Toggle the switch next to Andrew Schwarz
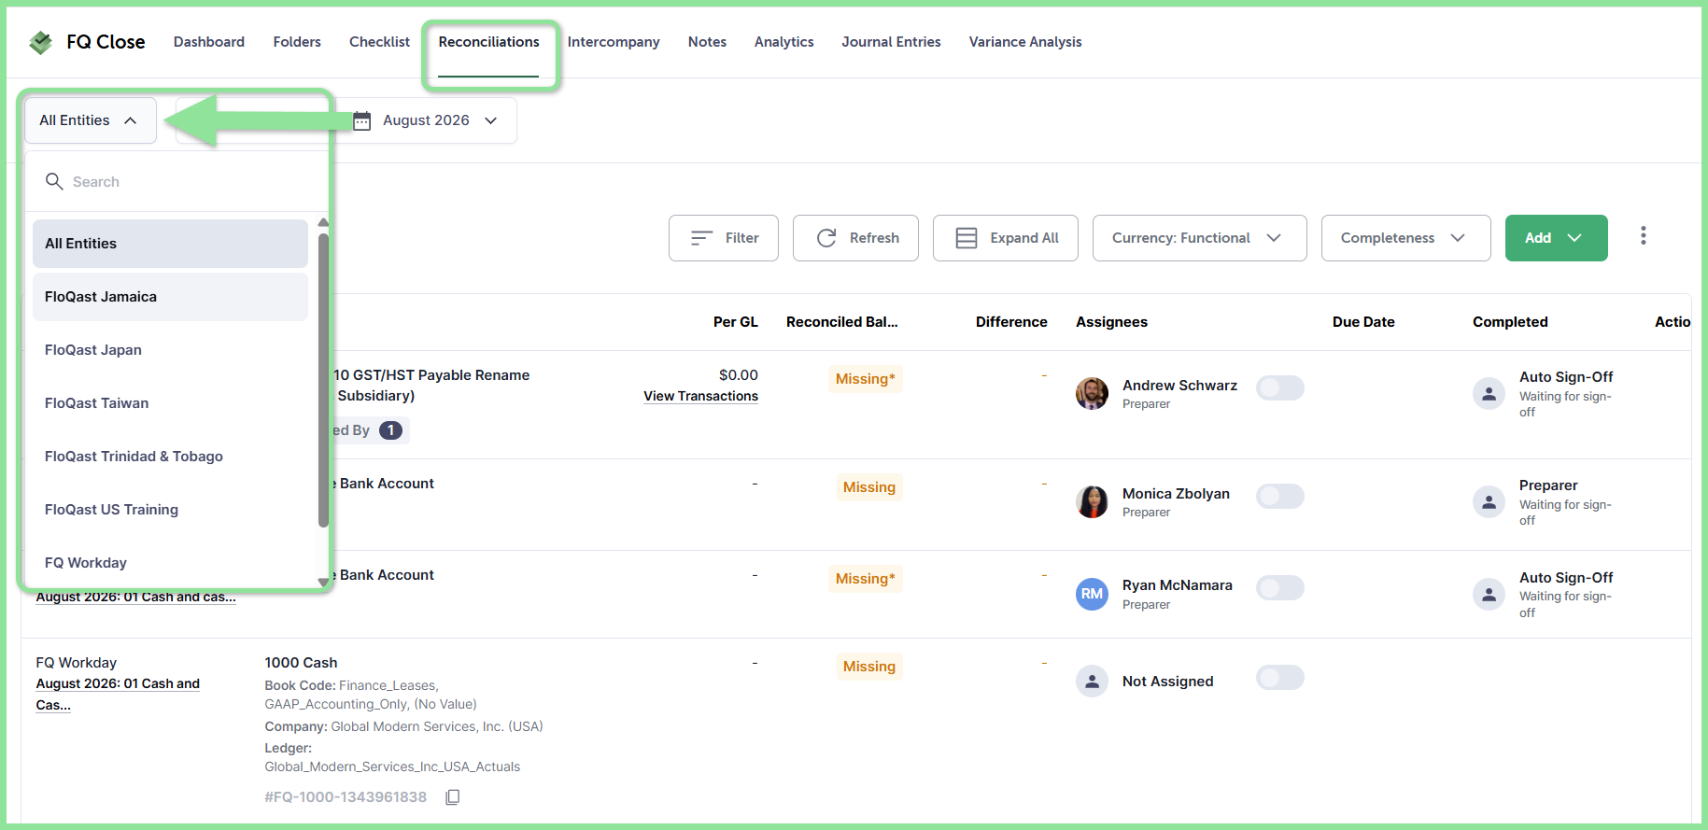This screenshot has width=1708, height=830. (1279, 387)
